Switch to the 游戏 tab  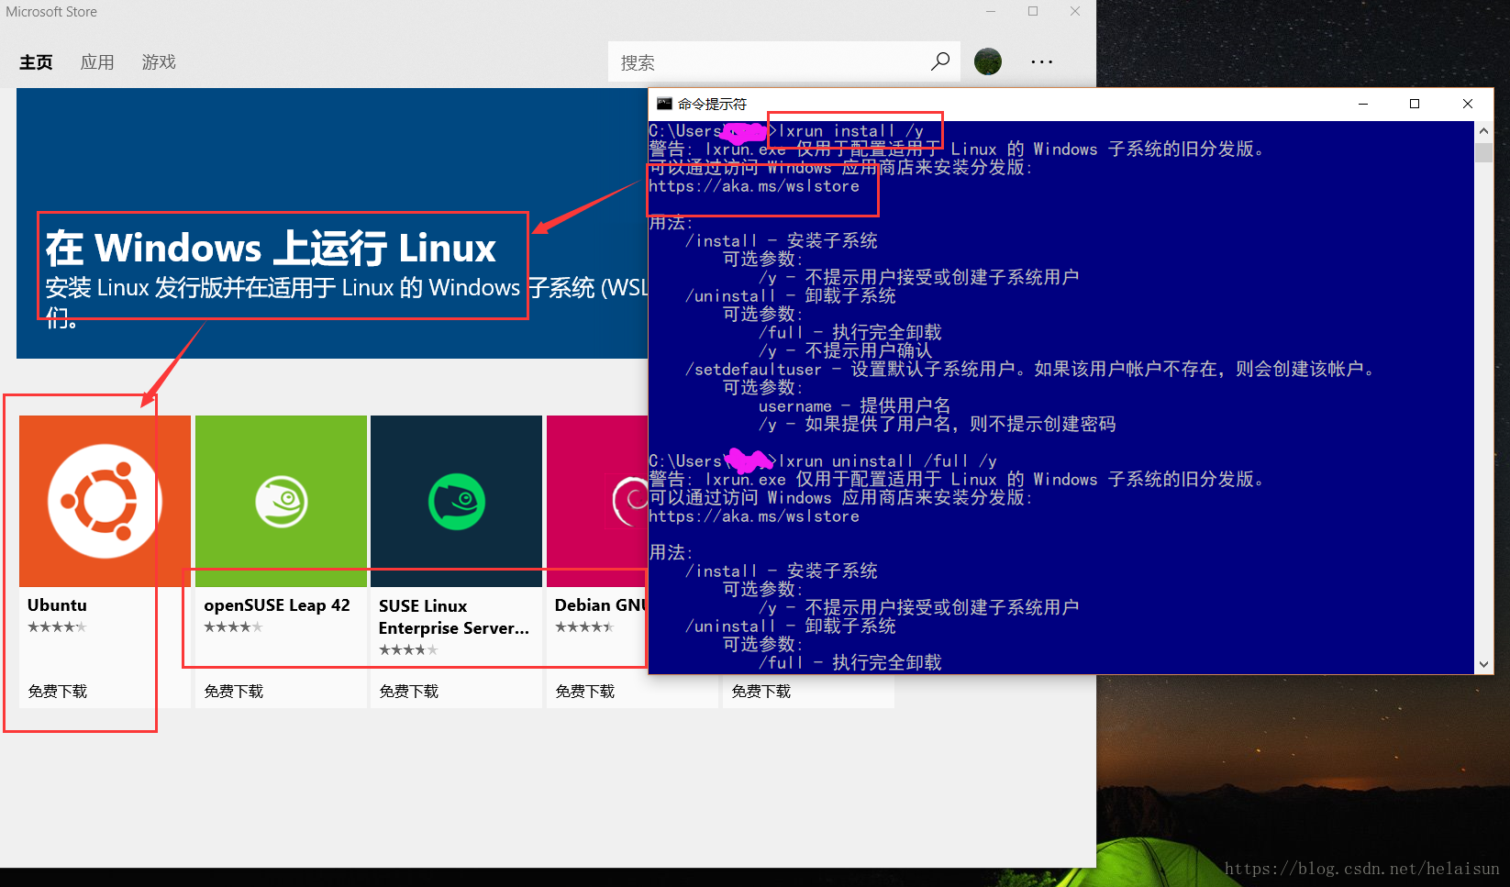click(x=159, y=62)
